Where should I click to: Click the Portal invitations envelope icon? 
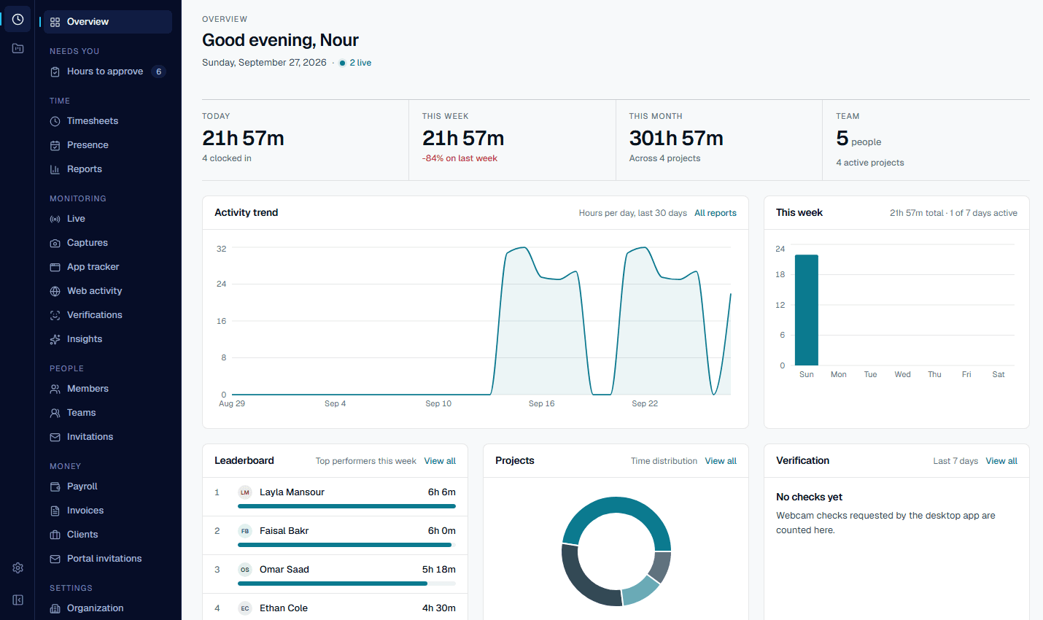pyautogui.click(x=55, y=559)
